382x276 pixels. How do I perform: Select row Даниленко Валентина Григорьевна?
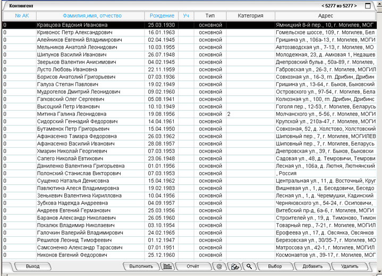189,166
